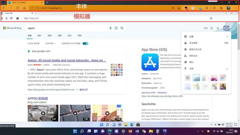Open dropdown arrow beside play.google.com result URL
This screenshot has width=240, height=135.
coord(77,90)
